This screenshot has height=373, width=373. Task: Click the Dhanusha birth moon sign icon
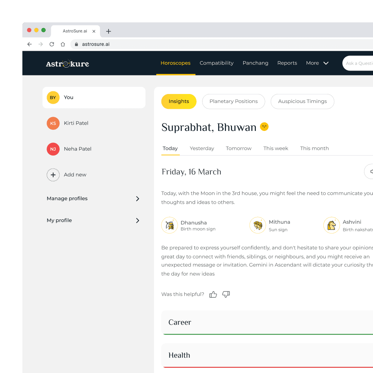pyautogui.click(x=169, y=225)
